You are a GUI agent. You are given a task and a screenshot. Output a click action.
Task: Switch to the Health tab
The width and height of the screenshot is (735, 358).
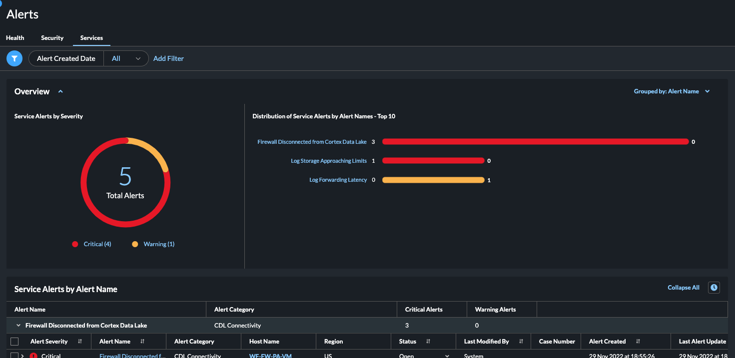point(15,38)
